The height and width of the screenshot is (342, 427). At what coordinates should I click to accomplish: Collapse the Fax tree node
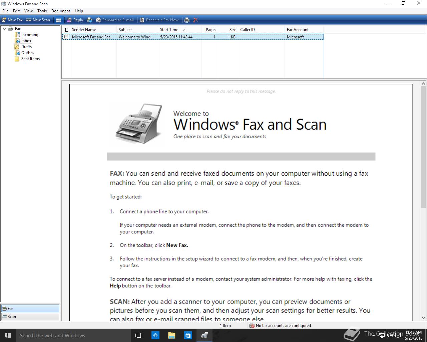click(x=4, y=29)
